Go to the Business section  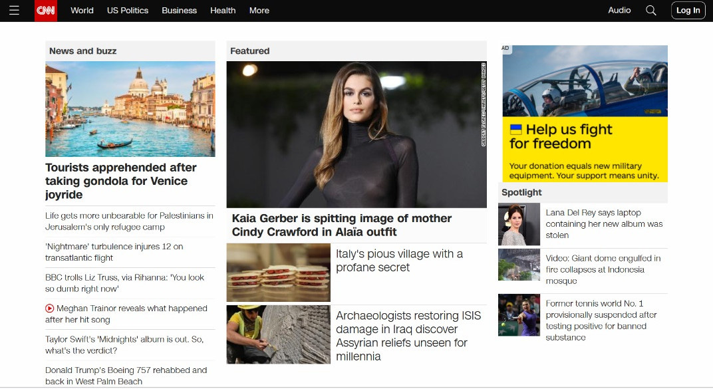(179, 11)
